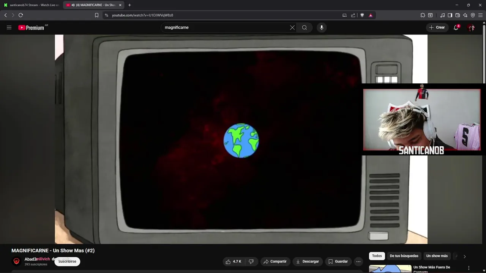
Task: Reload the page
Action: [x=21, y=15]
